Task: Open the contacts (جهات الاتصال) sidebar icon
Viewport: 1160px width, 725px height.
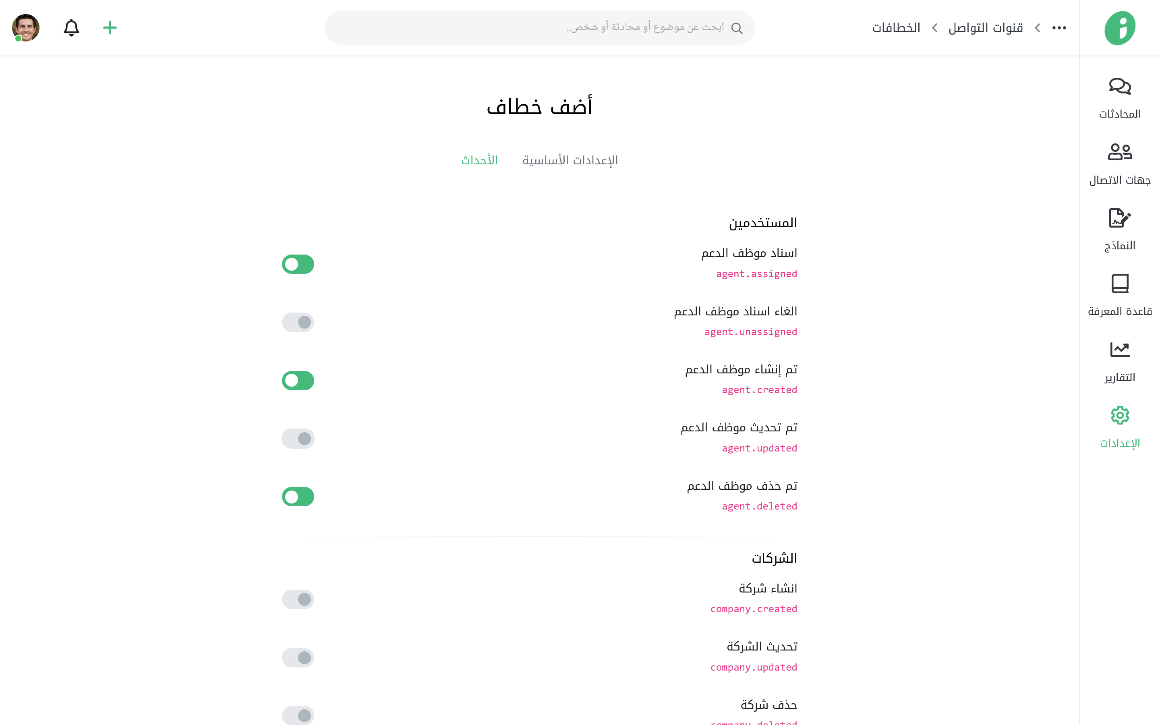Action: (x=1119, y=153)
